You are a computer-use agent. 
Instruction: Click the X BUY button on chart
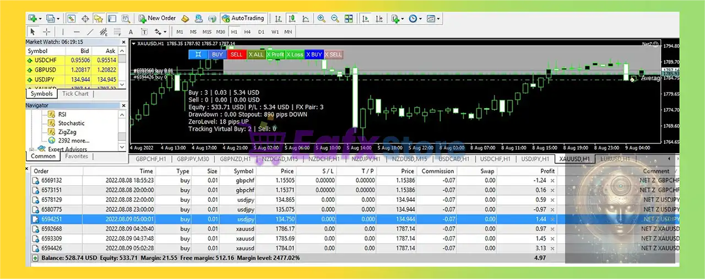pyautogui.click(x=314, y=55)
